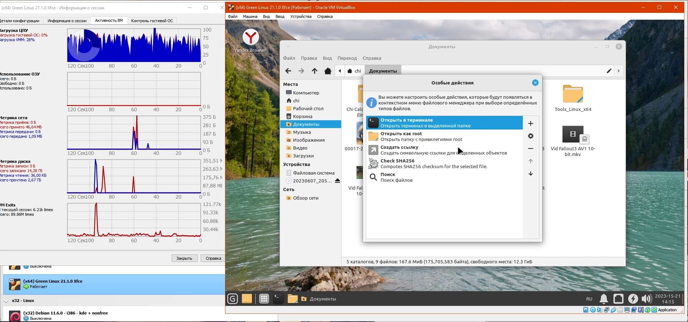Switch to the Контроль гостевой ОС tab
The image size is (688, 322).
tap(152, 21)
